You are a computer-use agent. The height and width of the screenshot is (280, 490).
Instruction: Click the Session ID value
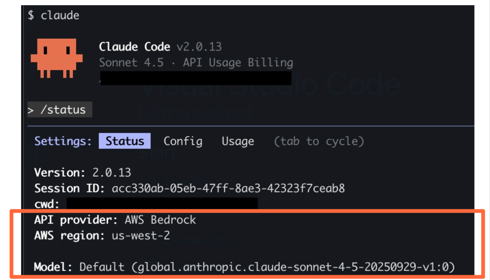pos(228,188)
